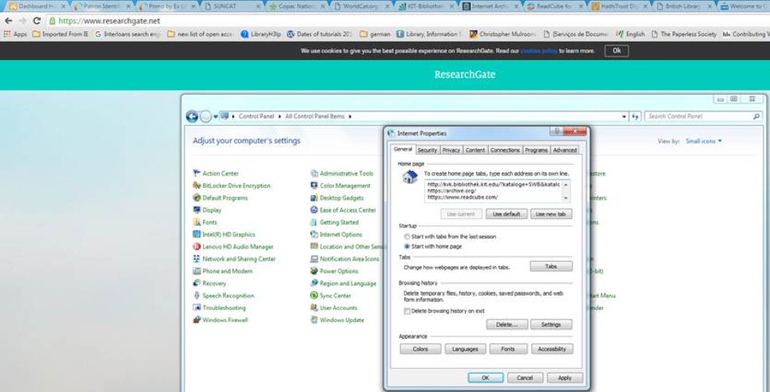770x392 pixels.
Task: Accept cookies with Ok button
Action: 617,50
